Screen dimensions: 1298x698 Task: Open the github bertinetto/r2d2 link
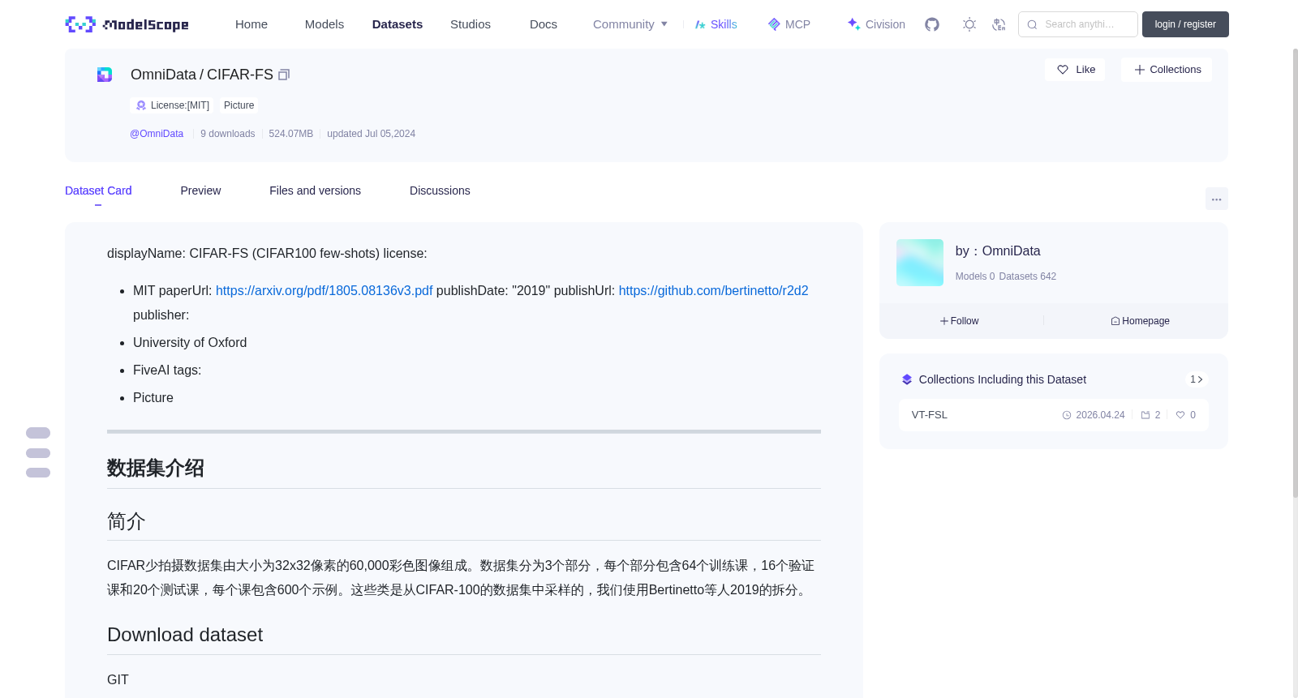[x=714, y=291]
